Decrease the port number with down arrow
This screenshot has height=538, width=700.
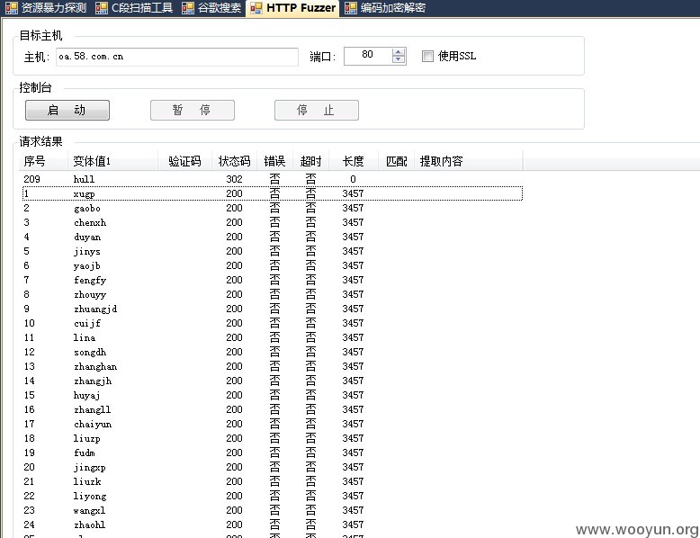pos(399,59)
